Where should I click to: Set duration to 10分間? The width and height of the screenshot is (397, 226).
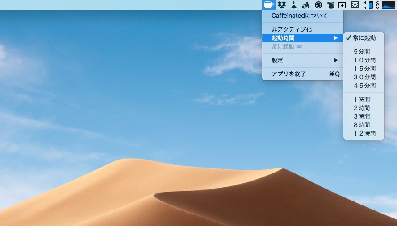tap(364, 60)
